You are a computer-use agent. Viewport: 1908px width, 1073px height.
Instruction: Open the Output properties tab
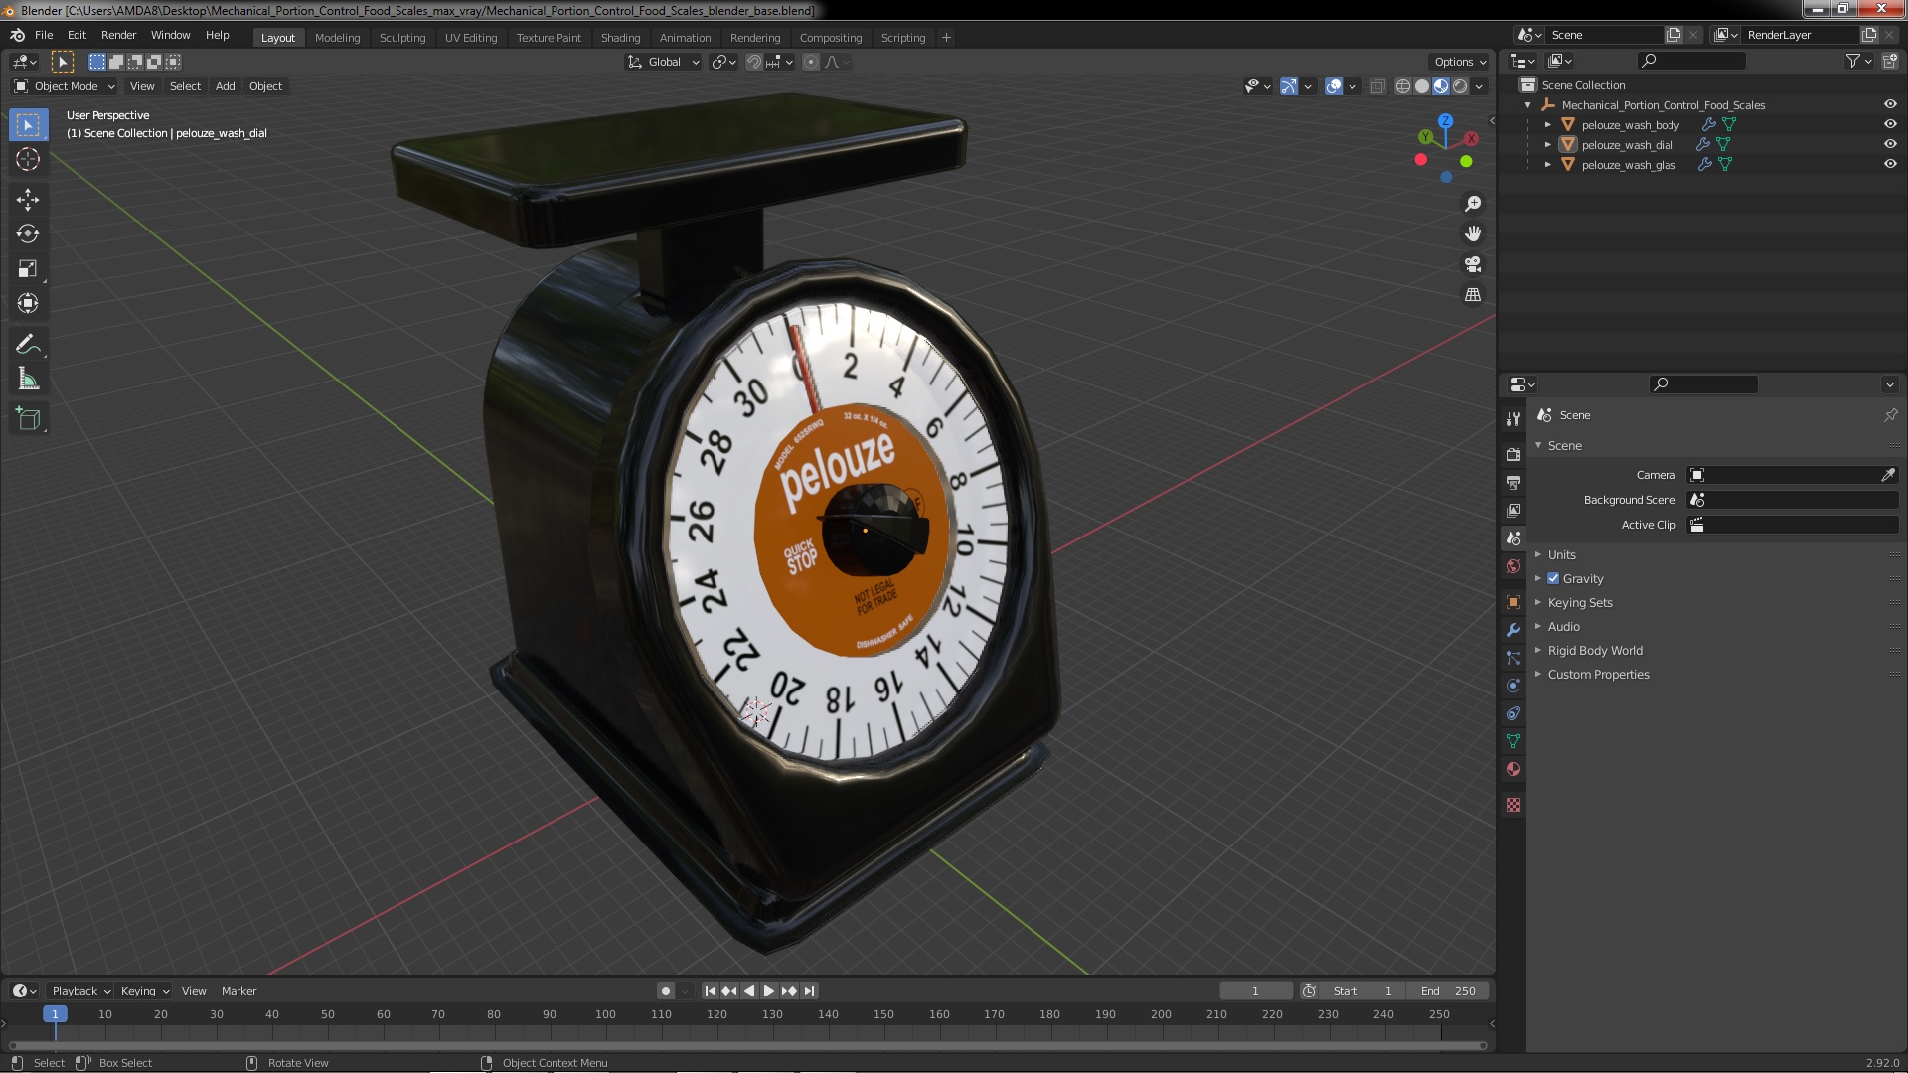(x=1513, y=482)
